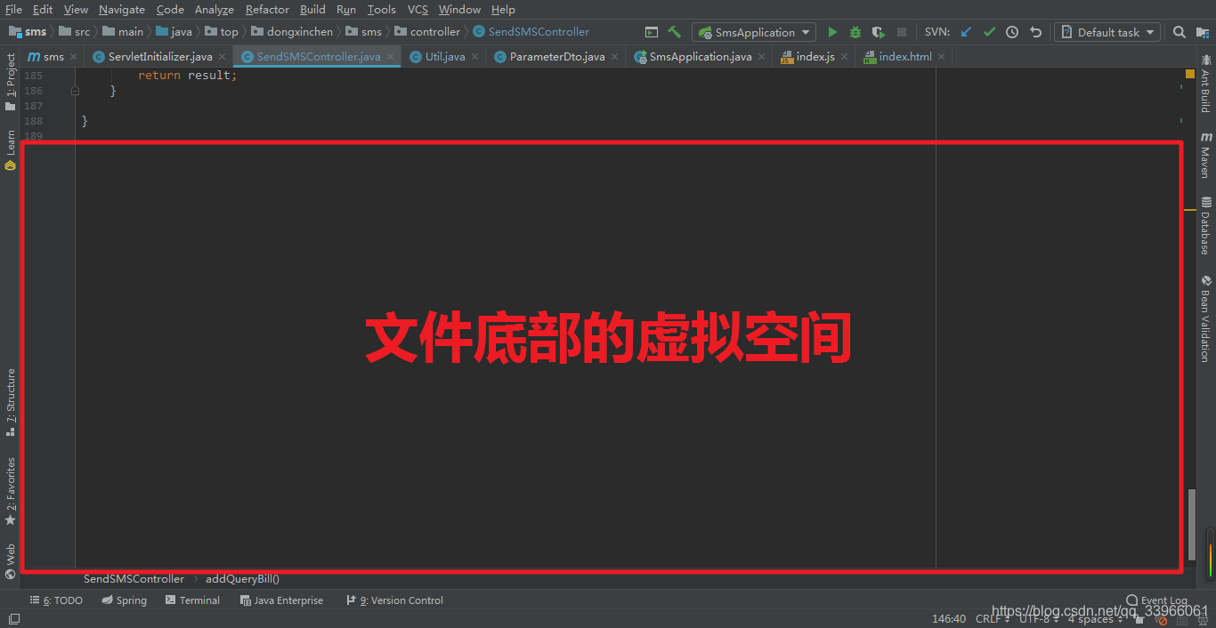The height and width of the screenshot is (628, 1216).
Task: Open the Project tool window on left stripe
Action: (x=11, y=82)
